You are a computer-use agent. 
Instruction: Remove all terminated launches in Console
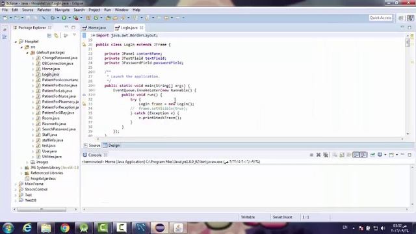[x=326, y=155]
